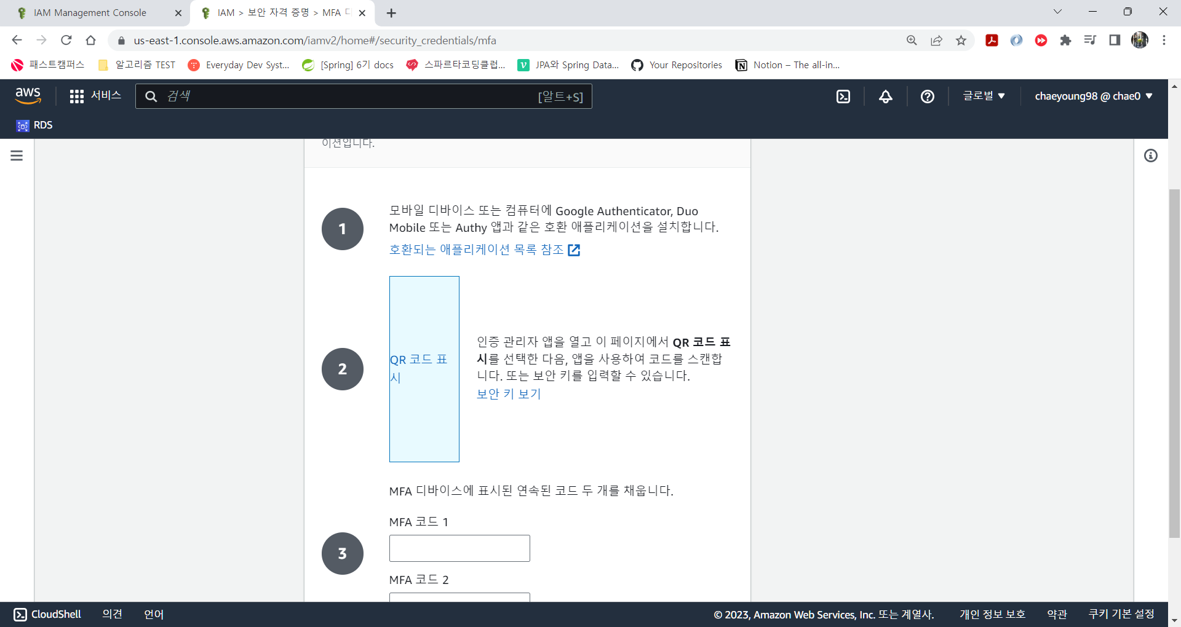
Task: Click the share page icon in address bar
Action: pos(936,40)
